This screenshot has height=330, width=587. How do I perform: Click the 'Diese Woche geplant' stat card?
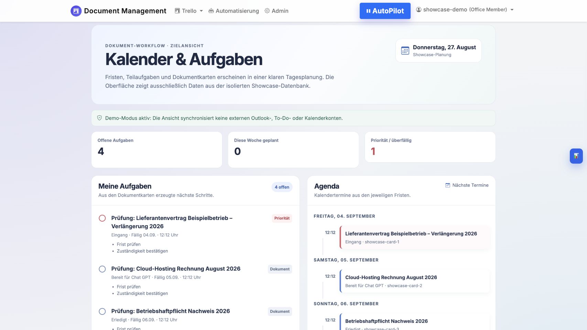point(293,150)
